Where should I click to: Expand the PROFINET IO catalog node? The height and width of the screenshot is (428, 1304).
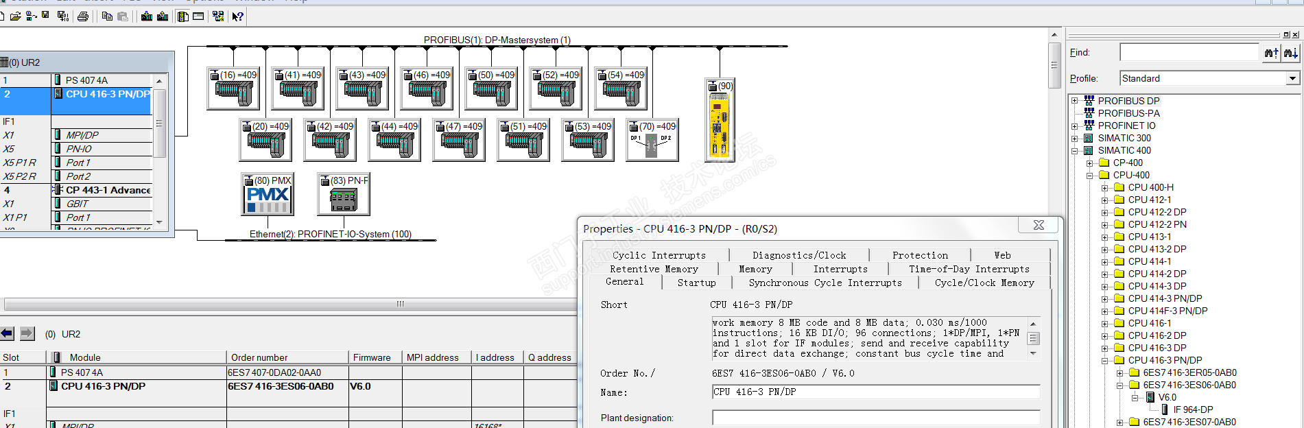click(1075, 126)
